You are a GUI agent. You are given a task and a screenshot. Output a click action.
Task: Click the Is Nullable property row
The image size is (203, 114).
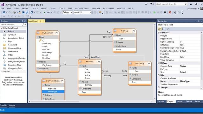click(x=180, y=45)
